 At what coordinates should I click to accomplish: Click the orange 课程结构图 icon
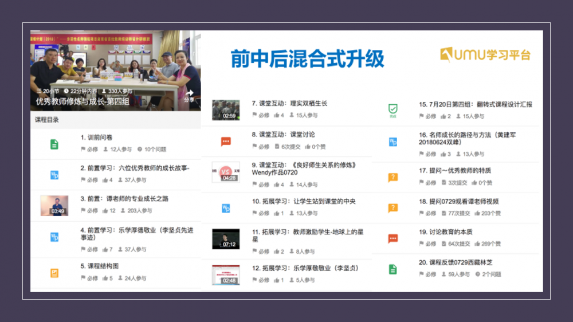pyautogui.click(x=54, y=273)
